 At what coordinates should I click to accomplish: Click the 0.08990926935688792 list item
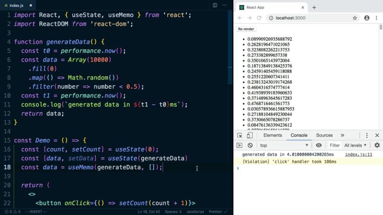(x=270, y=39)
